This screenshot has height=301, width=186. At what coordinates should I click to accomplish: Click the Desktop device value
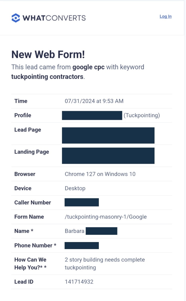75,188
